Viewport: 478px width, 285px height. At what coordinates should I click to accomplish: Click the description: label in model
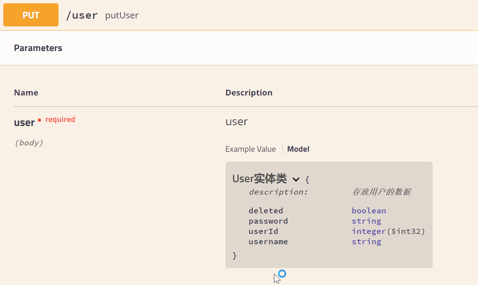278,192
